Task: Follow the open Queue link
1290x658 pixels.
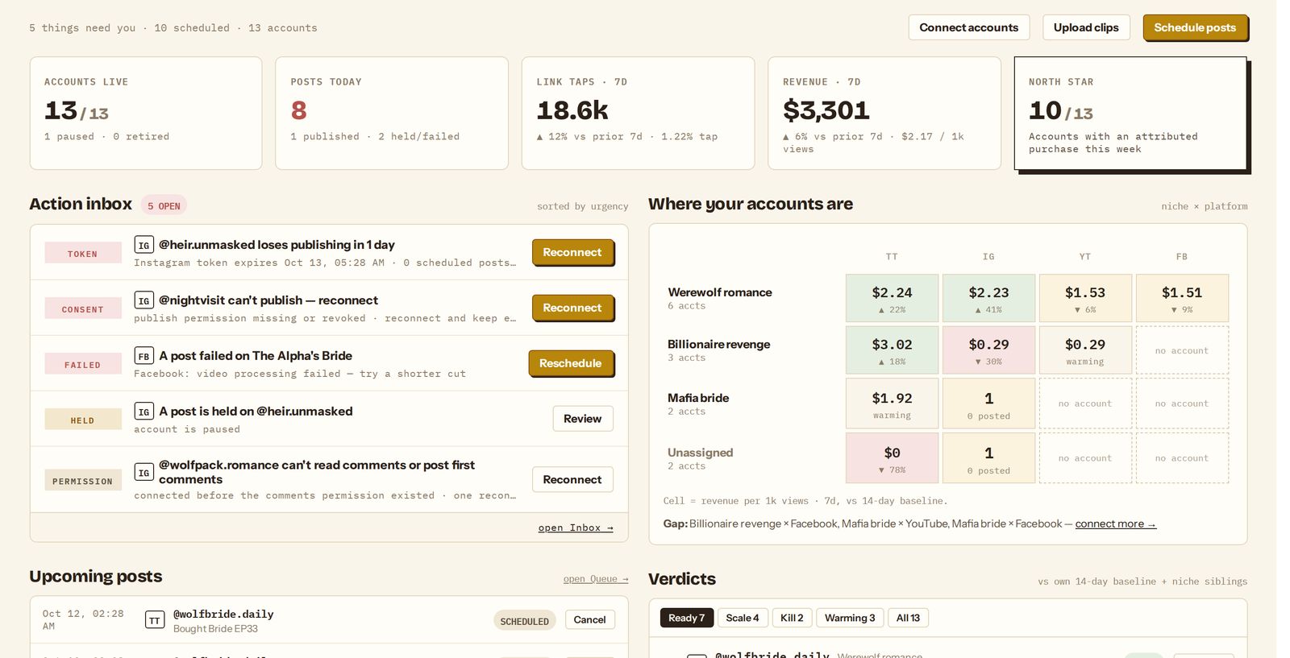Action: tap(596, 578)
